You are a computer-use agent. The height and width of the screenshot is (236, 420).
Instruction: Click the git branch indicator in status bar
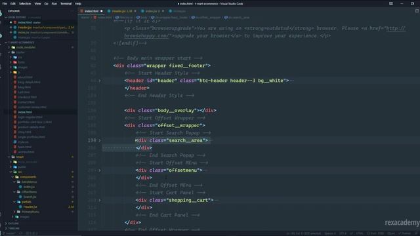coord(9,233)
